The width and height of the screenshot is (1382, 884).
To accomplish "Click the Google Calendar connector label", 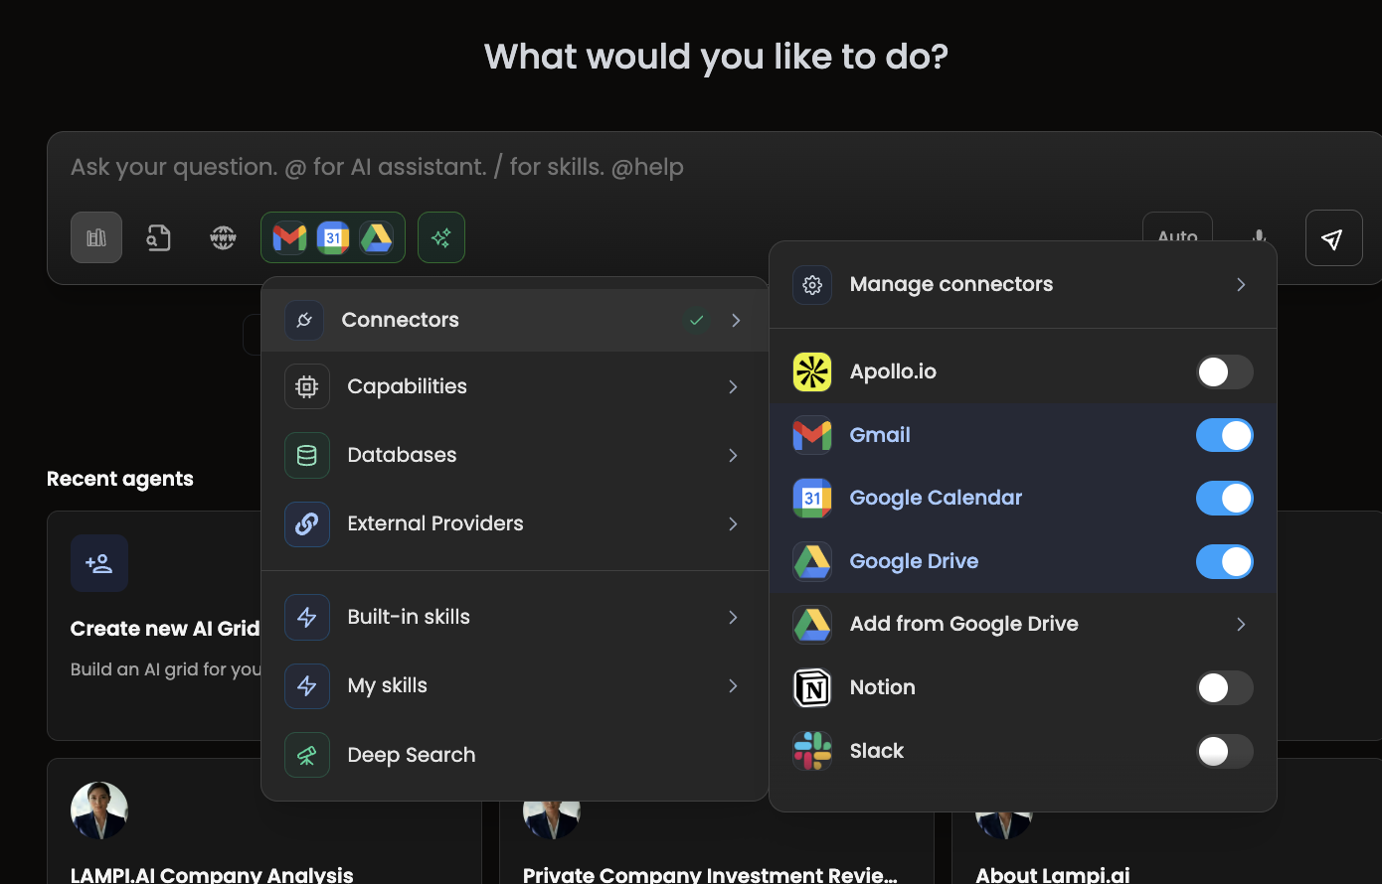I will [936, 499].
